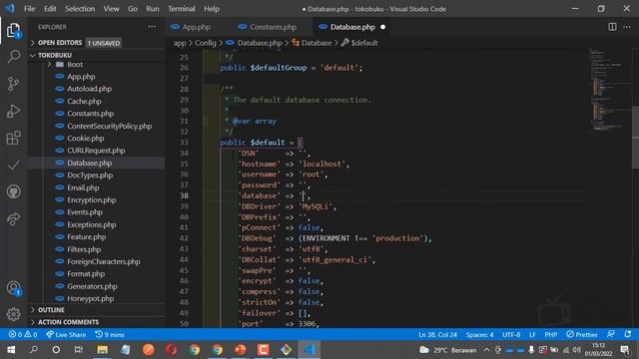Click Prettier status bar item
This screenshot has height=359, width=639.
pyautogui.click(x=581, y=335)
